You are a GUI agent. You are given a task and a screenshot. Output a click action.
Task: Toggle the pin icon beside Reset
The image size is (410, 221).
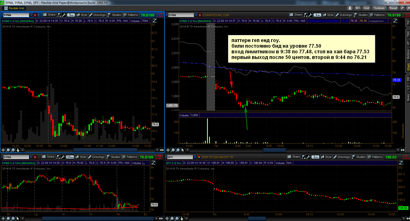click(x=402, y=8)
